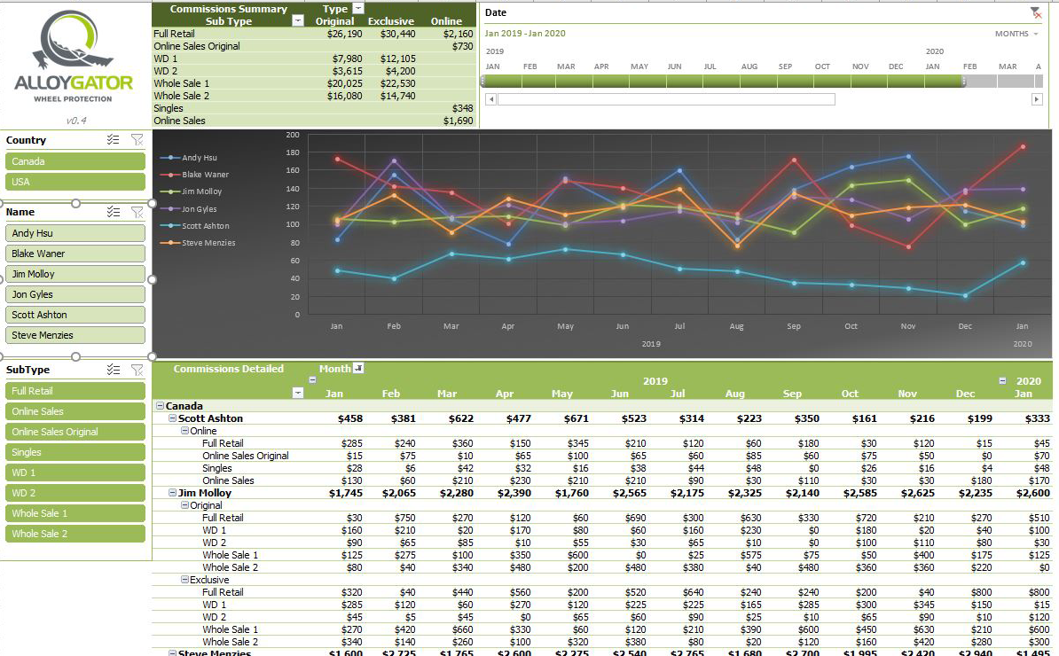This screenshot has height=656, width=1059.
Task: Click the Month filter button in Commissions Detailed
Action: pyautogui.click(x=358, y=368)
